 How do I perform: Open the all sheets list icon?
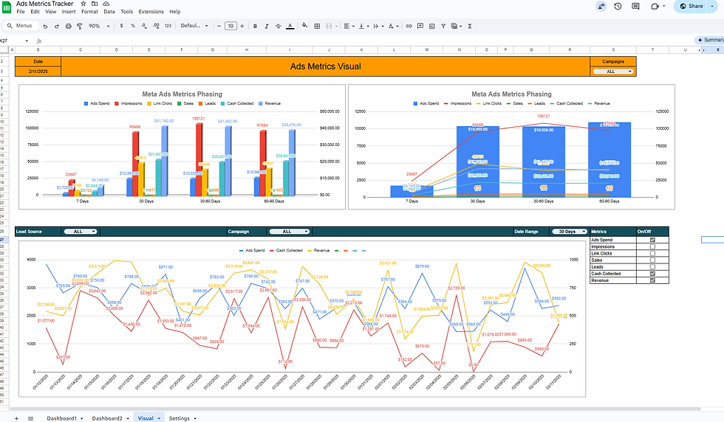30,418
